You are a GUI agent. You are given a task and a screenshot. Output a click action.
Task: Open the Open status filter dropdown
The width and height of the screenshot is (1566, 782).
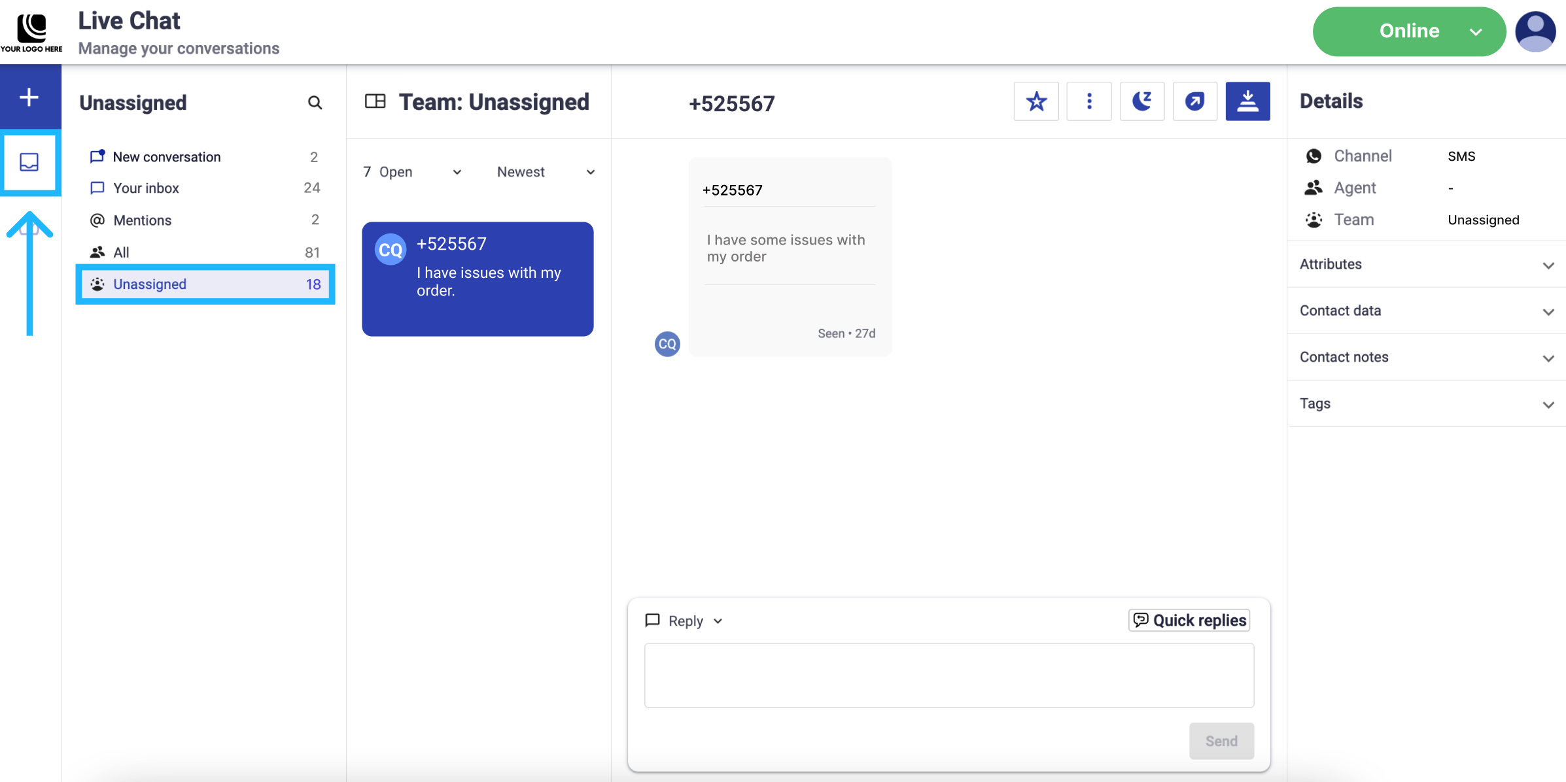tap(413, 172)
